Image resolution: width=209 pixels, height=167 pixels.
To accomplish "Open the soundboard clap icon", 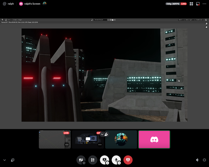I will click(x=13, y=160).
